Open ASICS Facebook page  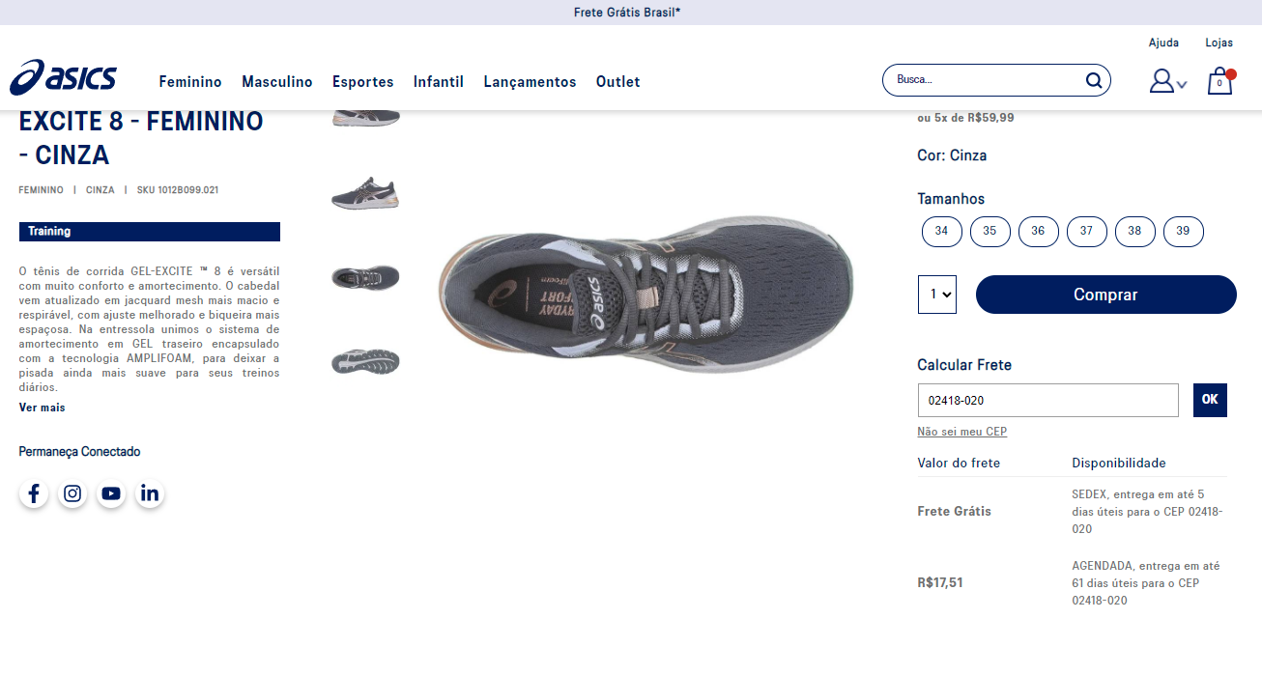coord(34,493)
